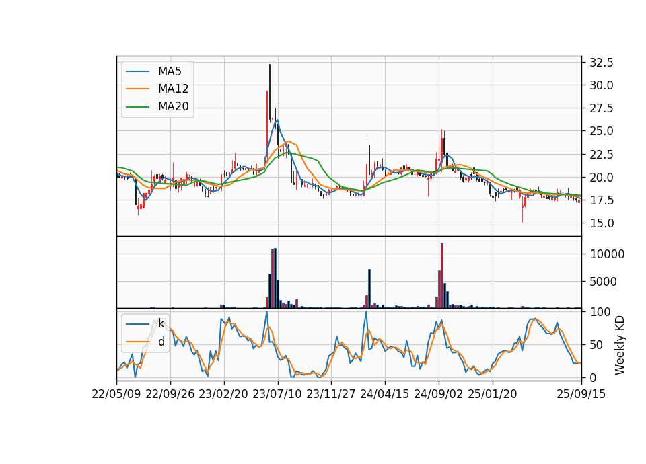Click the 23/11/27 date tick label
Viewport: 646px width, 464px height.
(331, 394)
